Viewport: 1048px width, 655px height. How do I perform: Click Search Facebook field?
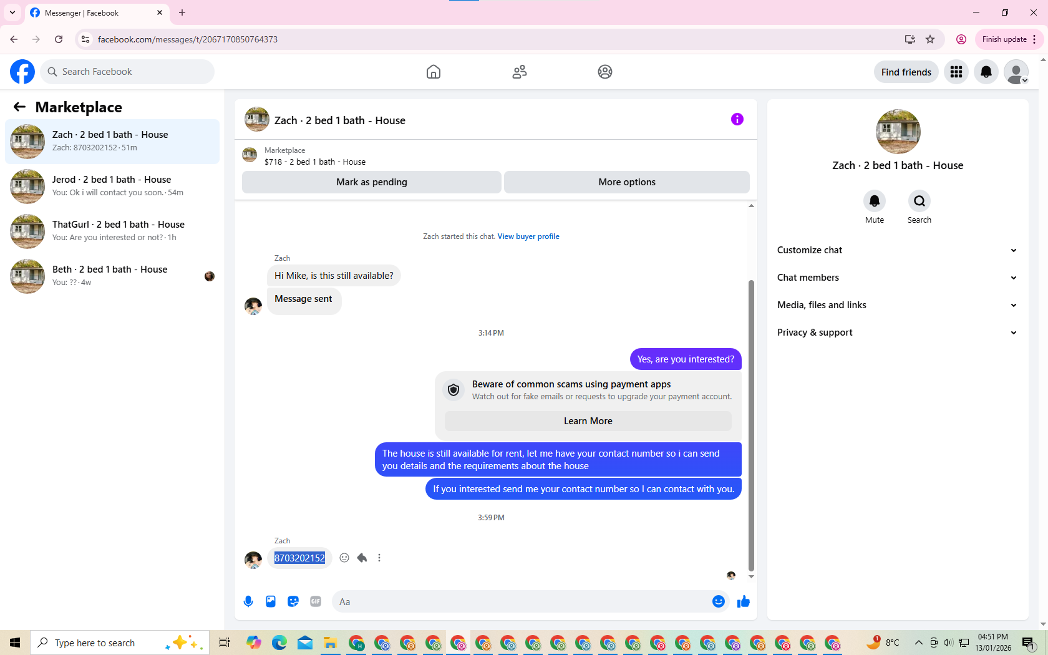[127, 72]
